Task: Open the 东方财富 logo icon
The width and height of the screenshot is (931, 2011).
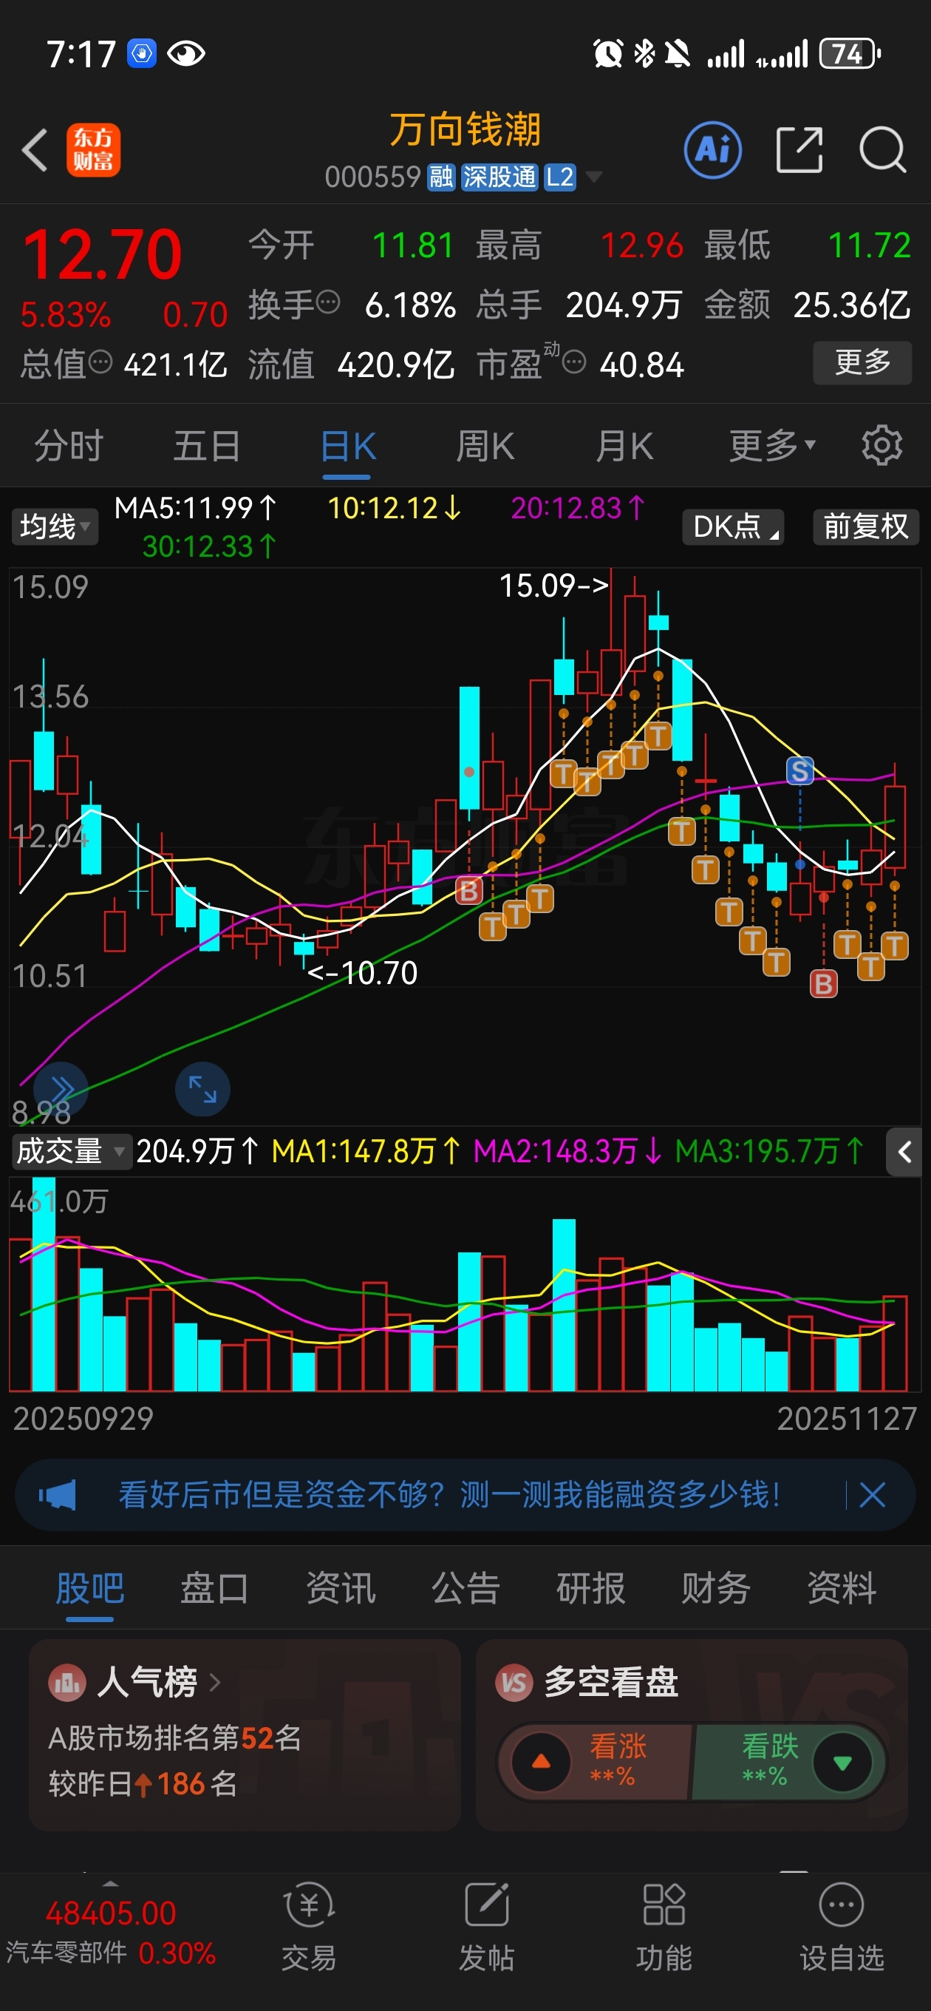Action: 93,150
